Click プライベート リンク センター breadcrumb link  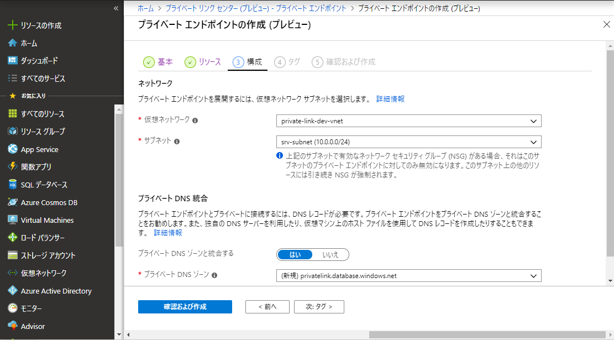[x=256, y=8]
